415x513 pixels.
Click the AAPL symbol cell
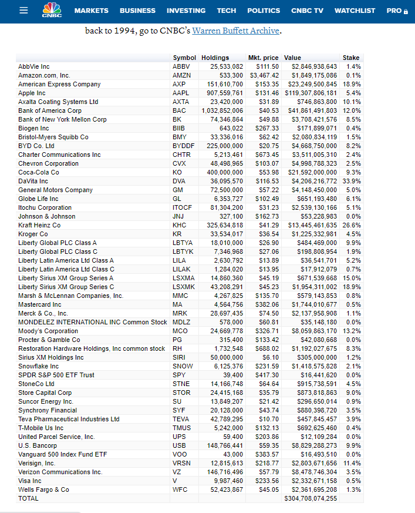pos(181,93)
